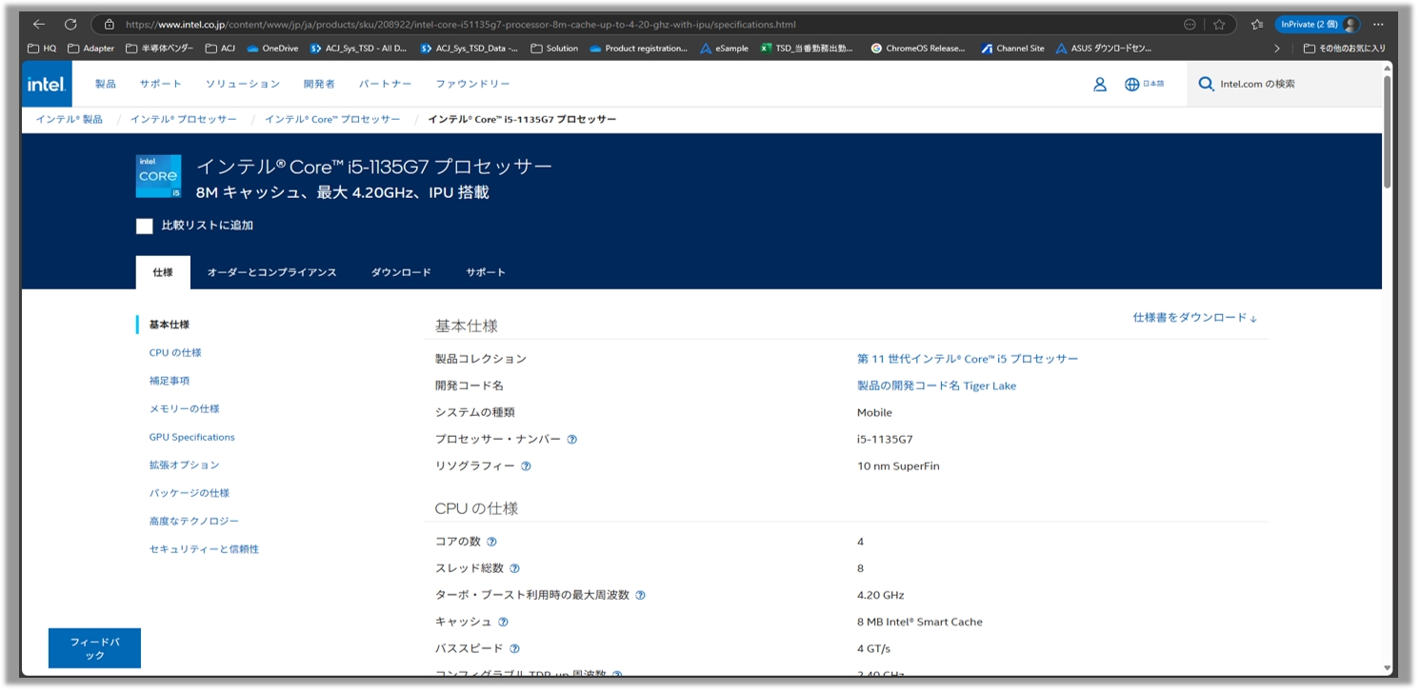Jump to 高度なテクノロジー in the sidebar

[x=194, y=521]
